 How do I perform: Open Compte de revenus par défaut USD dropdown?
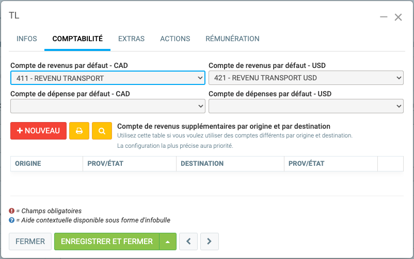[x=306, y=78]
